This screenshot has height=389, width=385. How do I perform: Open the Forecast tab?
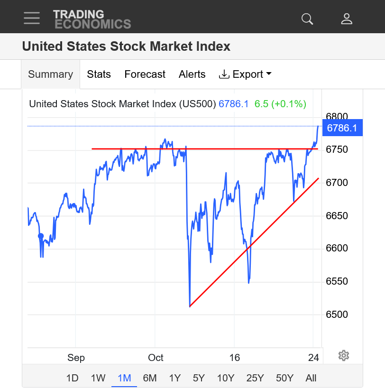[145, 74]
